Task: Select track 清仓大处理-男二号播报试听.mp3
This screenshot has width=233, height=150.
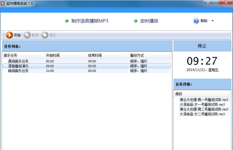Action: pyautogui.click(x=204, y=109)
